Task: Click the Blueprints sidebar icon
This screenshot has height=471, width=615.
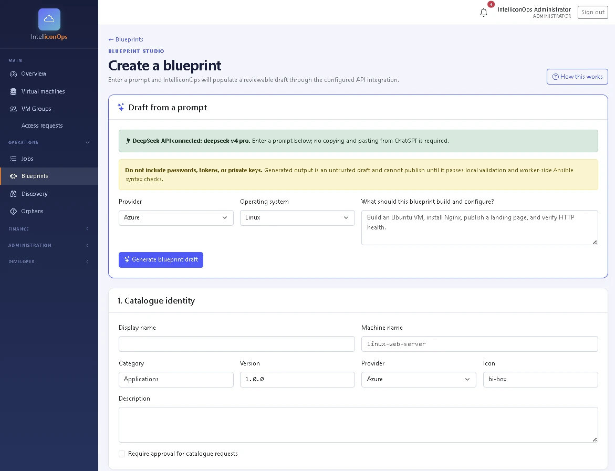Action: [13, 176]
